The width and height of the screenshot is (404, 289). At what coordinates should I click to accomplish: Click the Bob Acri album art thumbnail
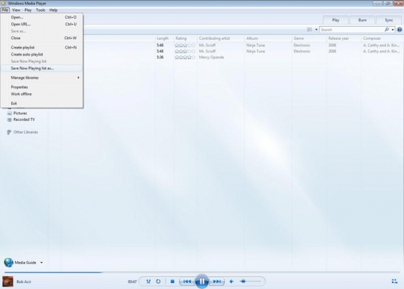click(8, 281)
